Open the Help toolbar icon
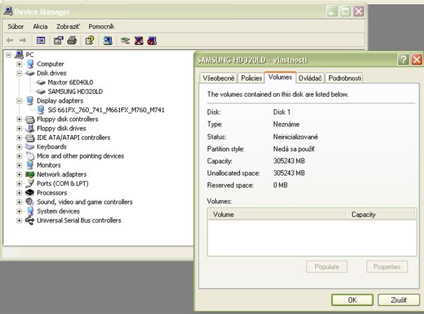The height and width of the screenshot is (314, 424). [89, 40]
